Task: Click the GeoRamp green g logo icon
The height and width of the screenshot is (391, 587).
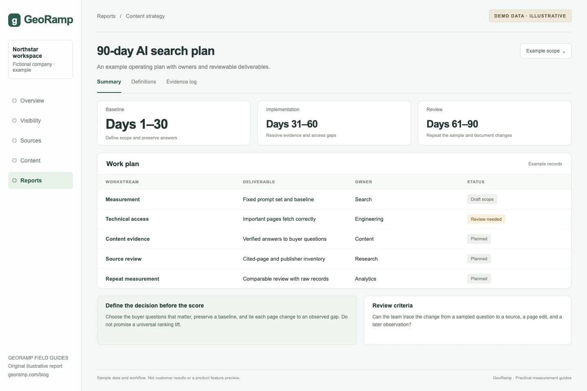Action: click(14, 20)
